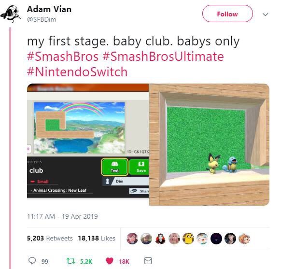Screen dimensions: 281x269
Task: Open Adam Vian's profile avatar
Action: pyautogui.click(x=11, y=14)
